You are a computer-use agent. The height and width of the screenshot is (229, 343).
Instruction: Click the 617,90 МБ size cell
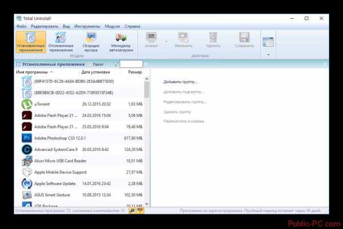coord(133,138)
